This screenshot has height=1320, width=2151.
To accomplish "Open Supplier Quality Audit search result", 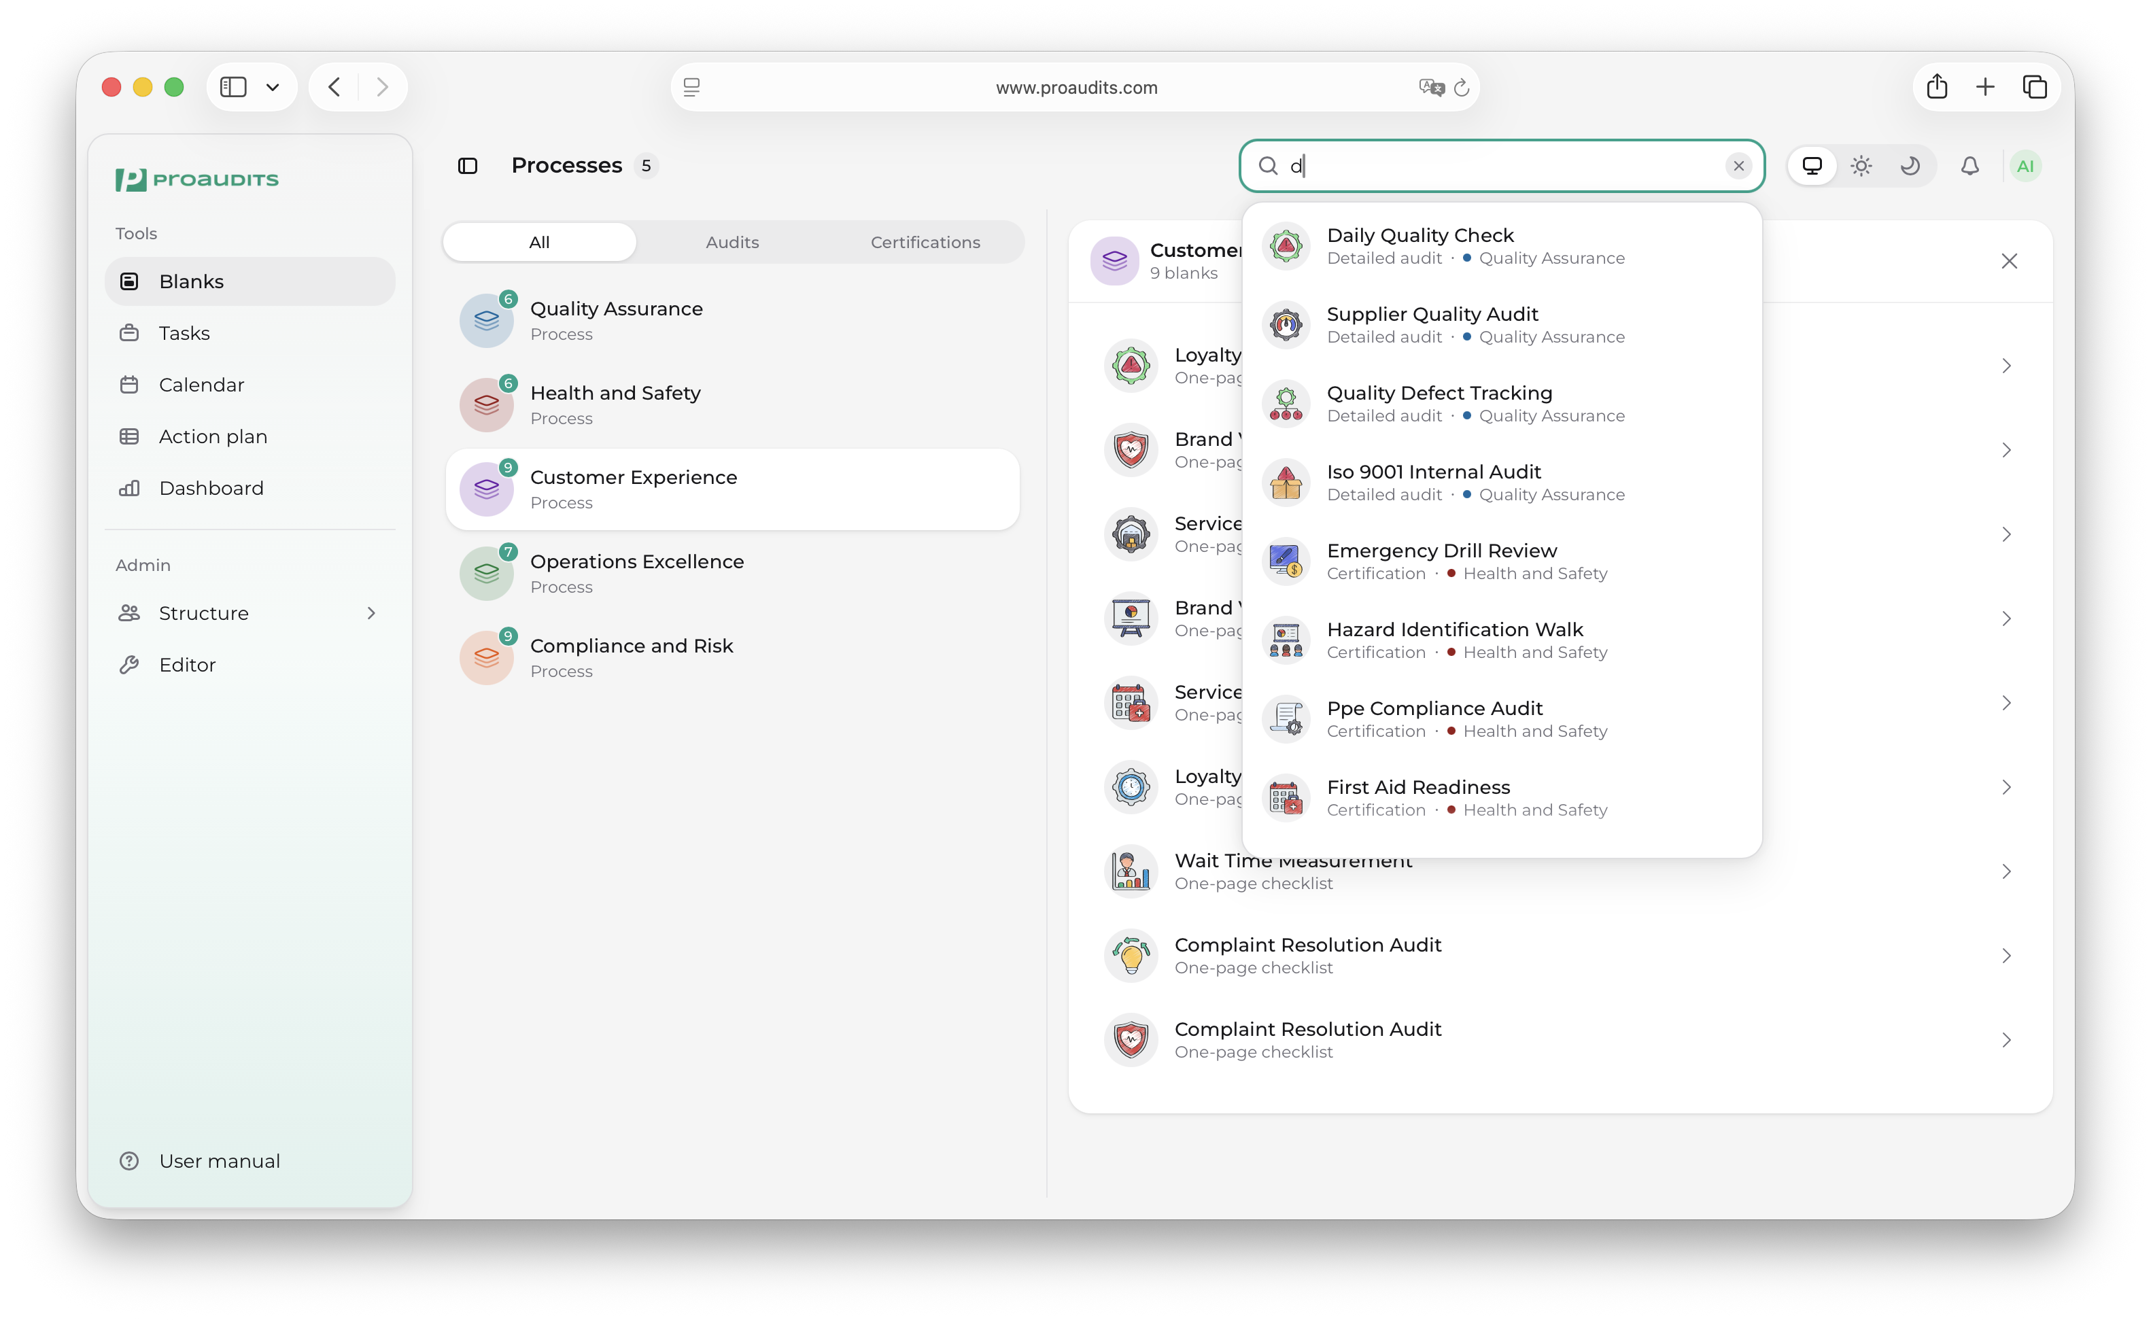I will (1502, 325).
